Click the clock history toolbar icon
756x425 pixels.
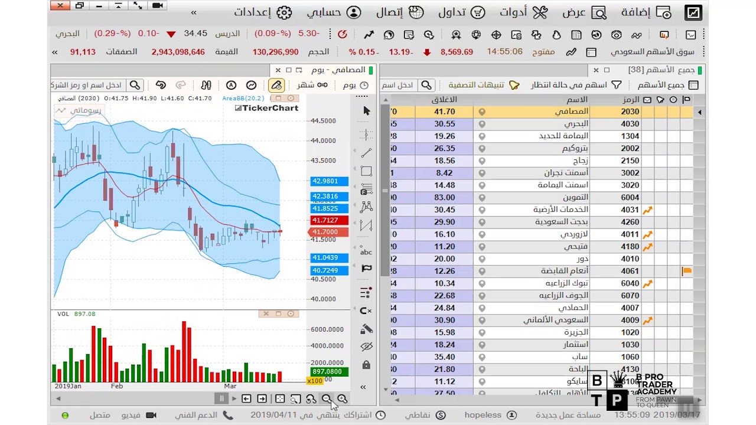click(597, 35)
